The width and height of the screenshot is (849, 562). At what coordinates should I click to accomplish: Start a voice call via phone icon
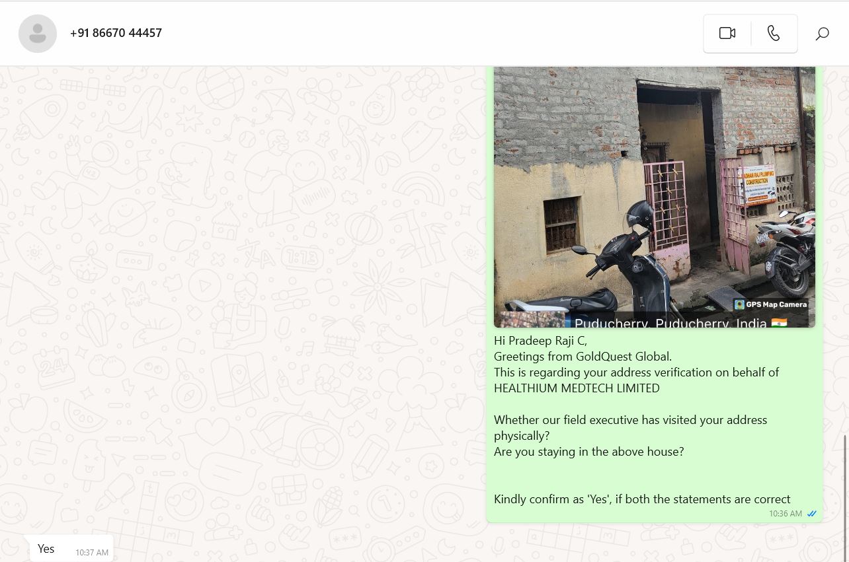point(774,33)
